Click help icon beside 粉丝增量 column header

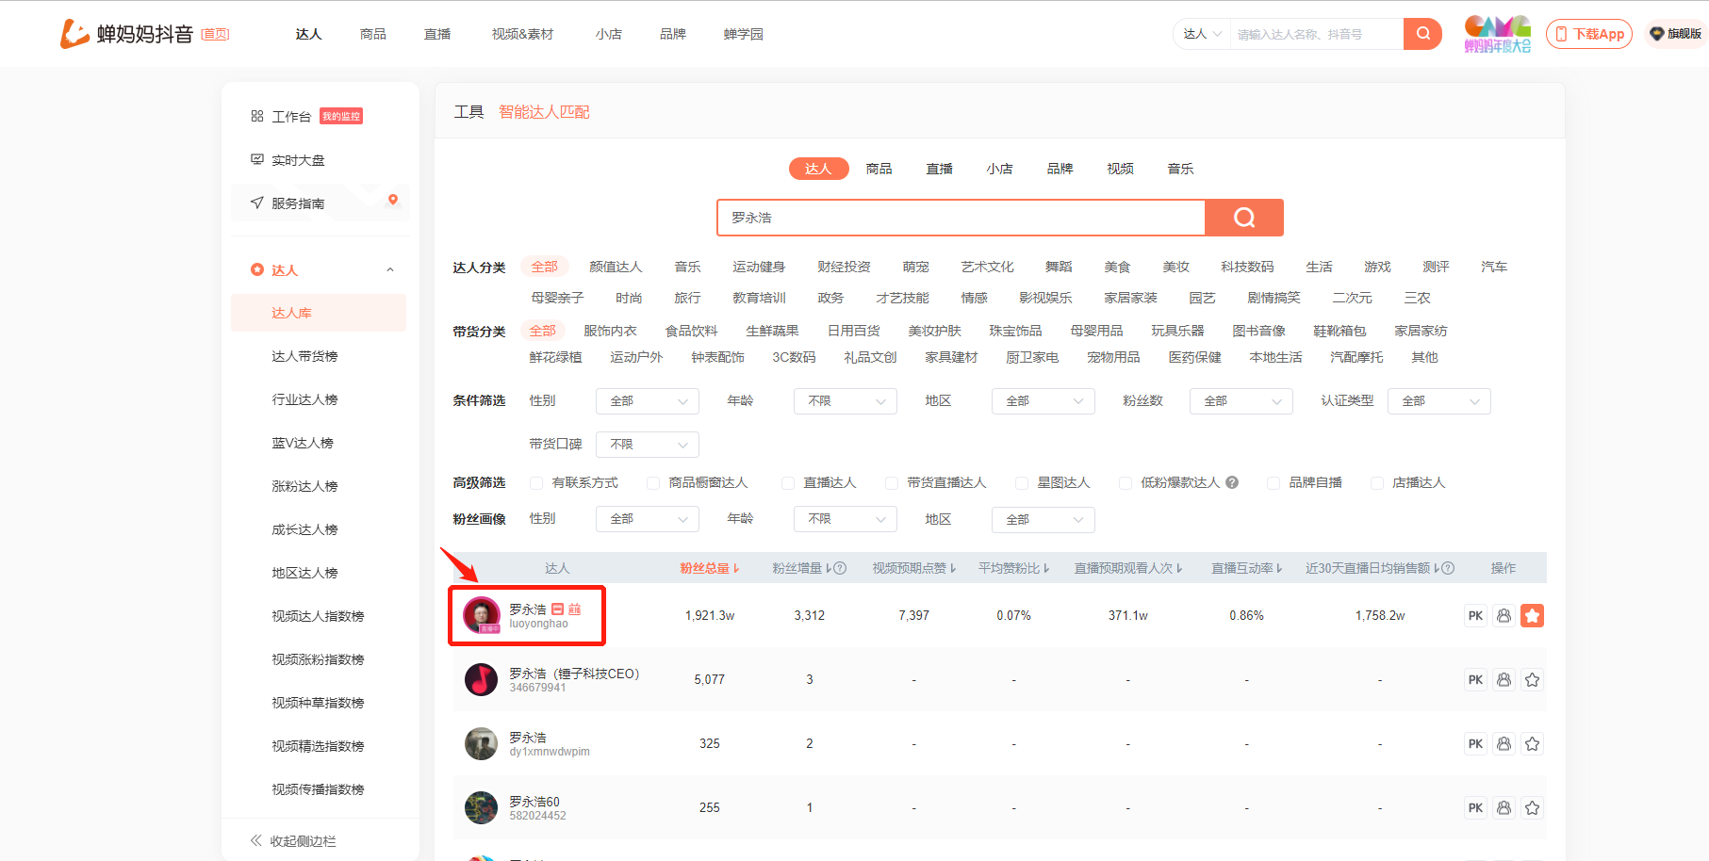[x=840, y=568]
